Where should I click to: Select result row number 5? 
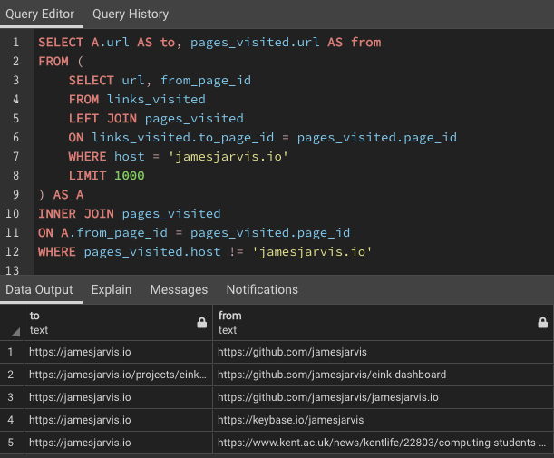click(11, 443)
